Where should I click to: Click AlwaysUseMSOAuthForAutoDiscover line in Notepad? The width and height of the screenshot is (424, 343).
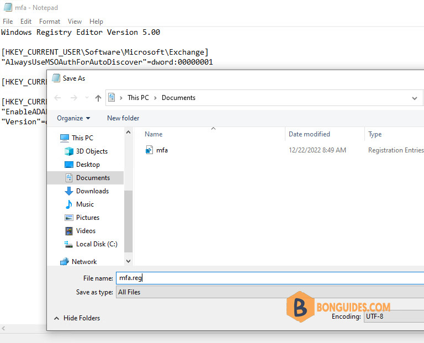click(107, 62)
